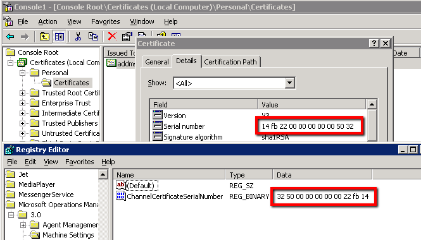This screenshot has width=421, height=240.
Task: Click the Name column header in Registry Editor
Action: [169, 175]
